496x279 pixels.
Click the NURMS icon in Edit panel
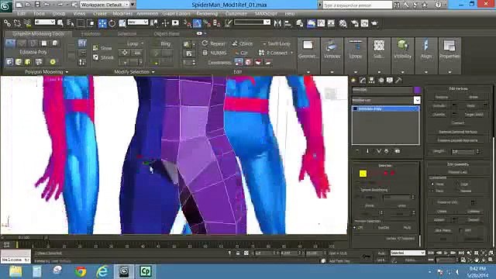pos(205,53)
